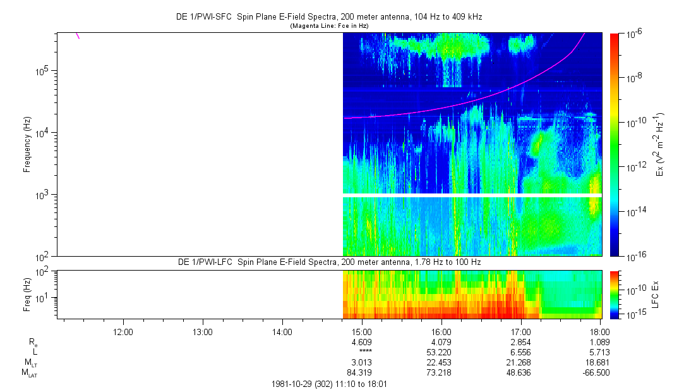Click the date range label 1981-10-29

pyautogui.click(x=328, y=384)
